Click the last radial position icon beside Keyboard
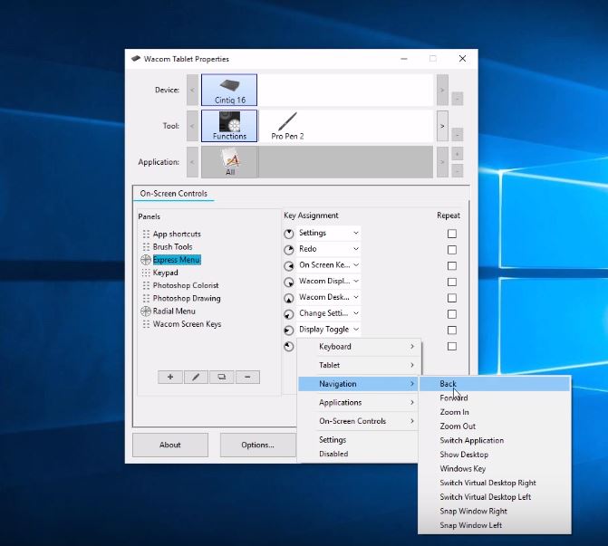Screen dimensions: 608x546 pos(289,346)
